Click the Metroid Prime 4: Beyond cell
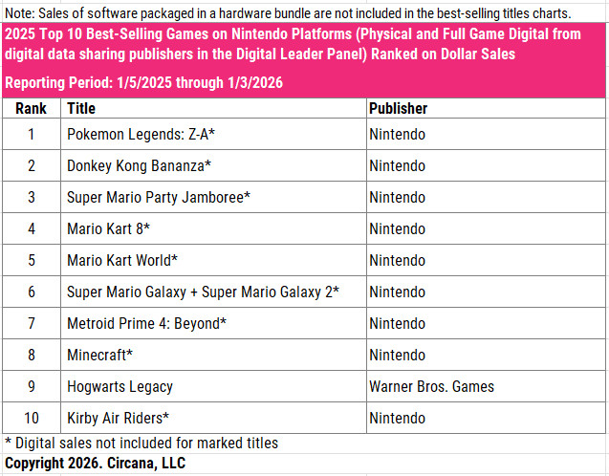The width and height of the screenshot is (609, 476). [x=146, y=324]
